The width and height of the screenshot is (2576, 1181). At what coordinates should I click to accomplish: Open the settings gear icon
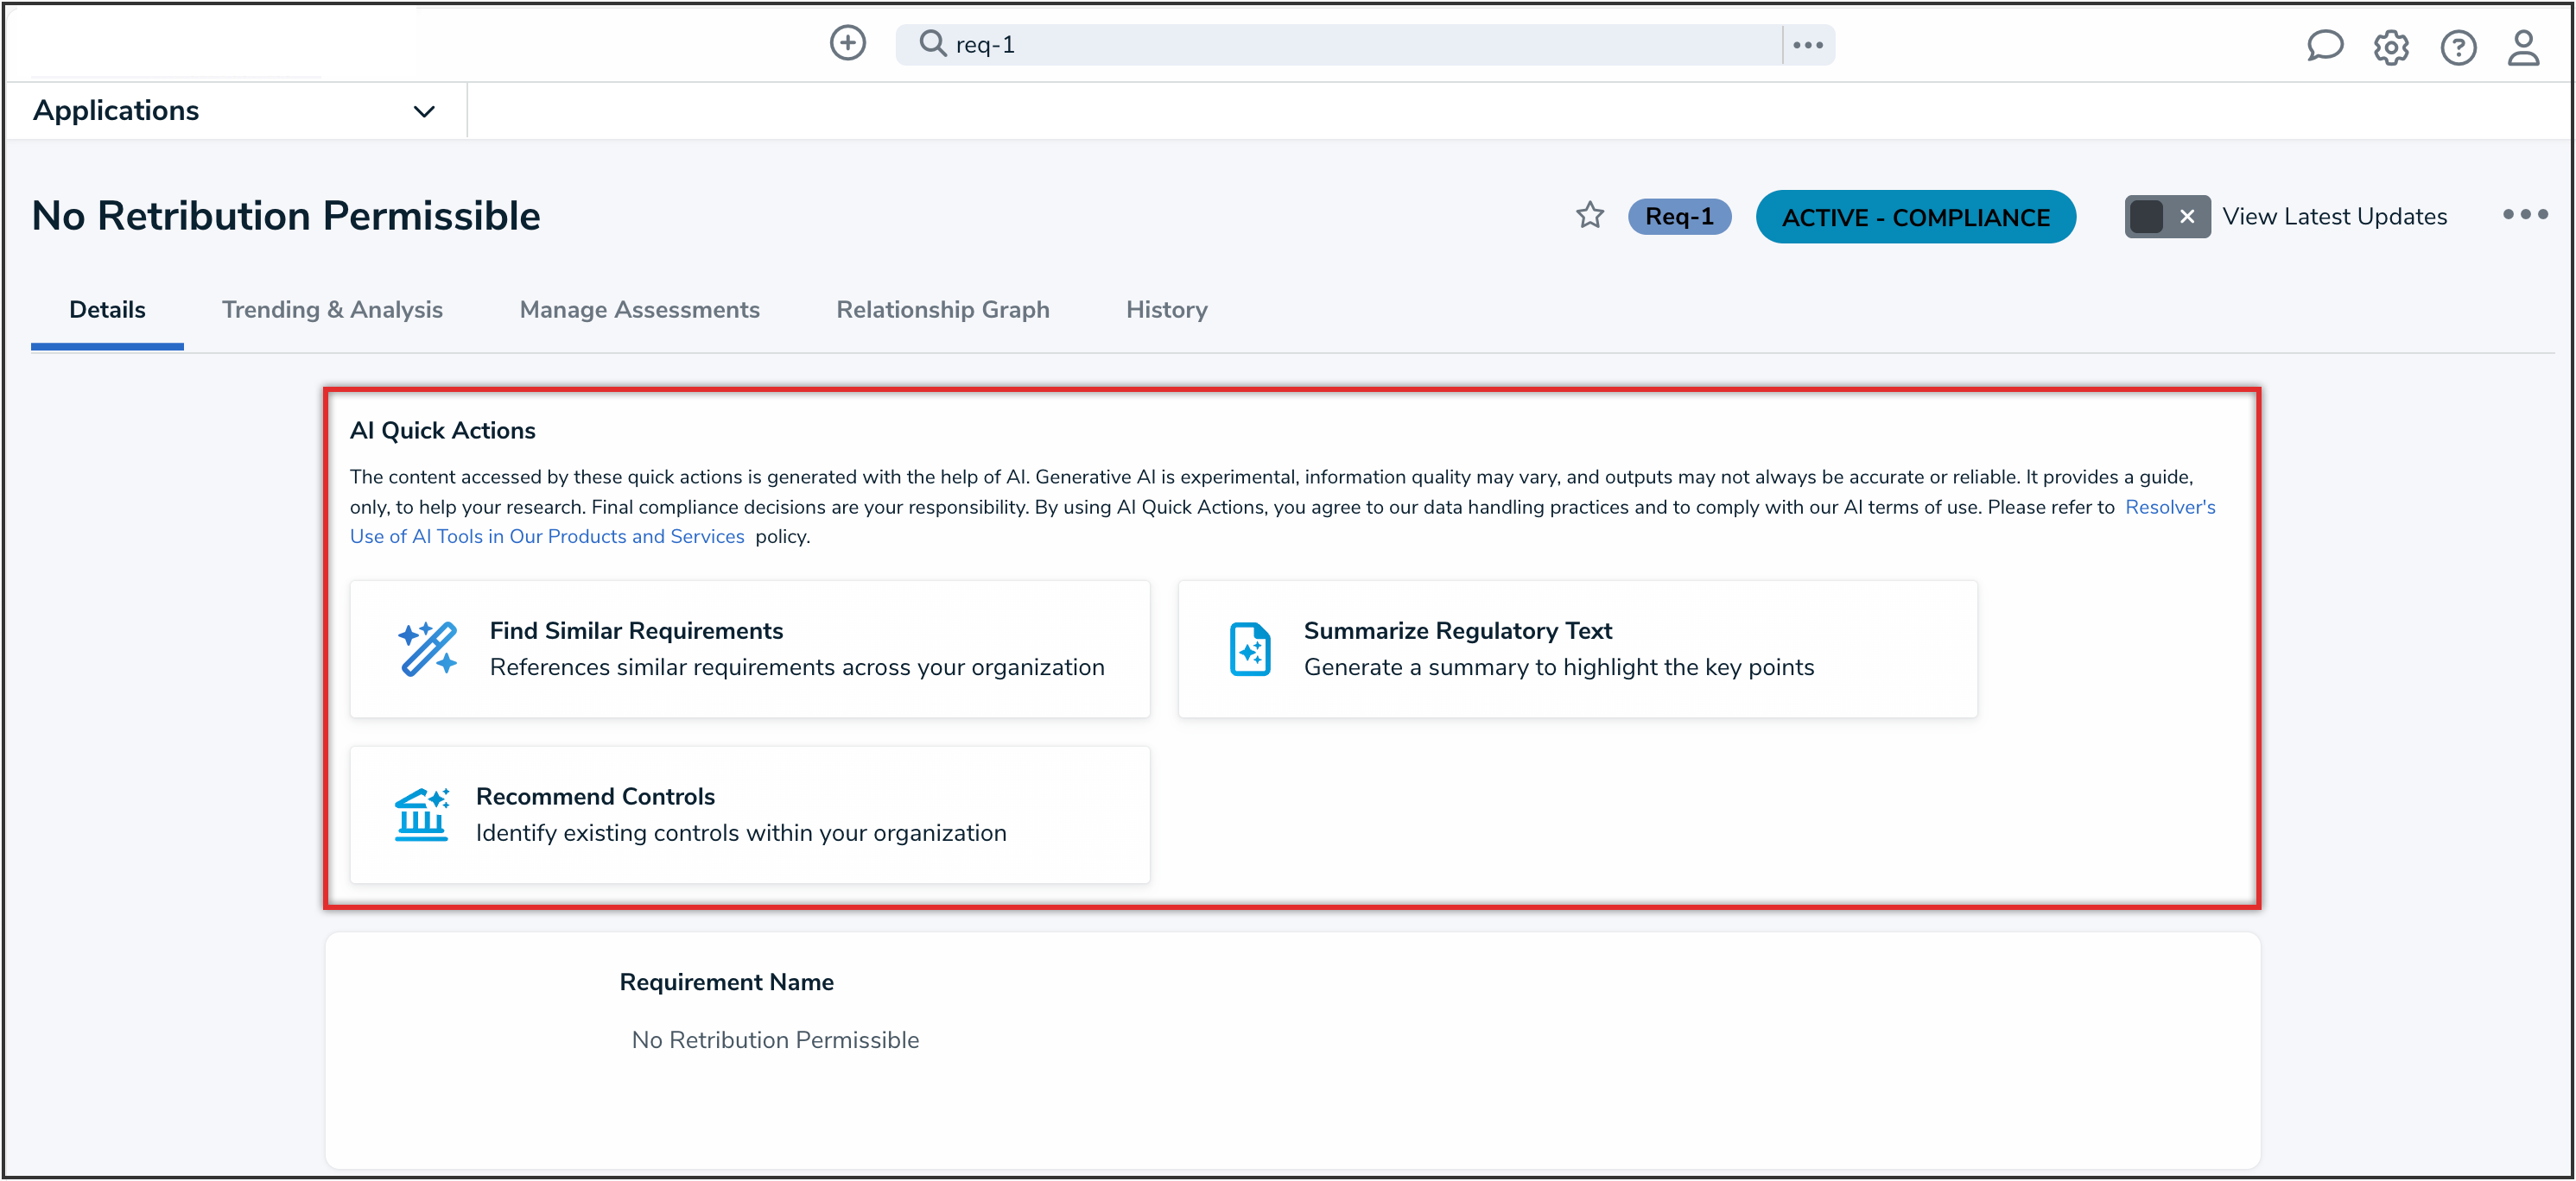(x=2391, y=47)
